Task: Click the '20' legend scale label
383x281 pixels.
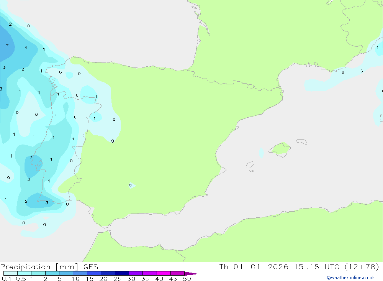Action: tap(103, 279)
